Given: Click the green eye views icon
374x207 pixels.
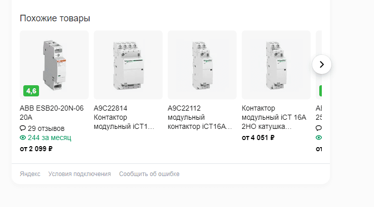Looking at the screenshot, I should (x=23, y=137).
